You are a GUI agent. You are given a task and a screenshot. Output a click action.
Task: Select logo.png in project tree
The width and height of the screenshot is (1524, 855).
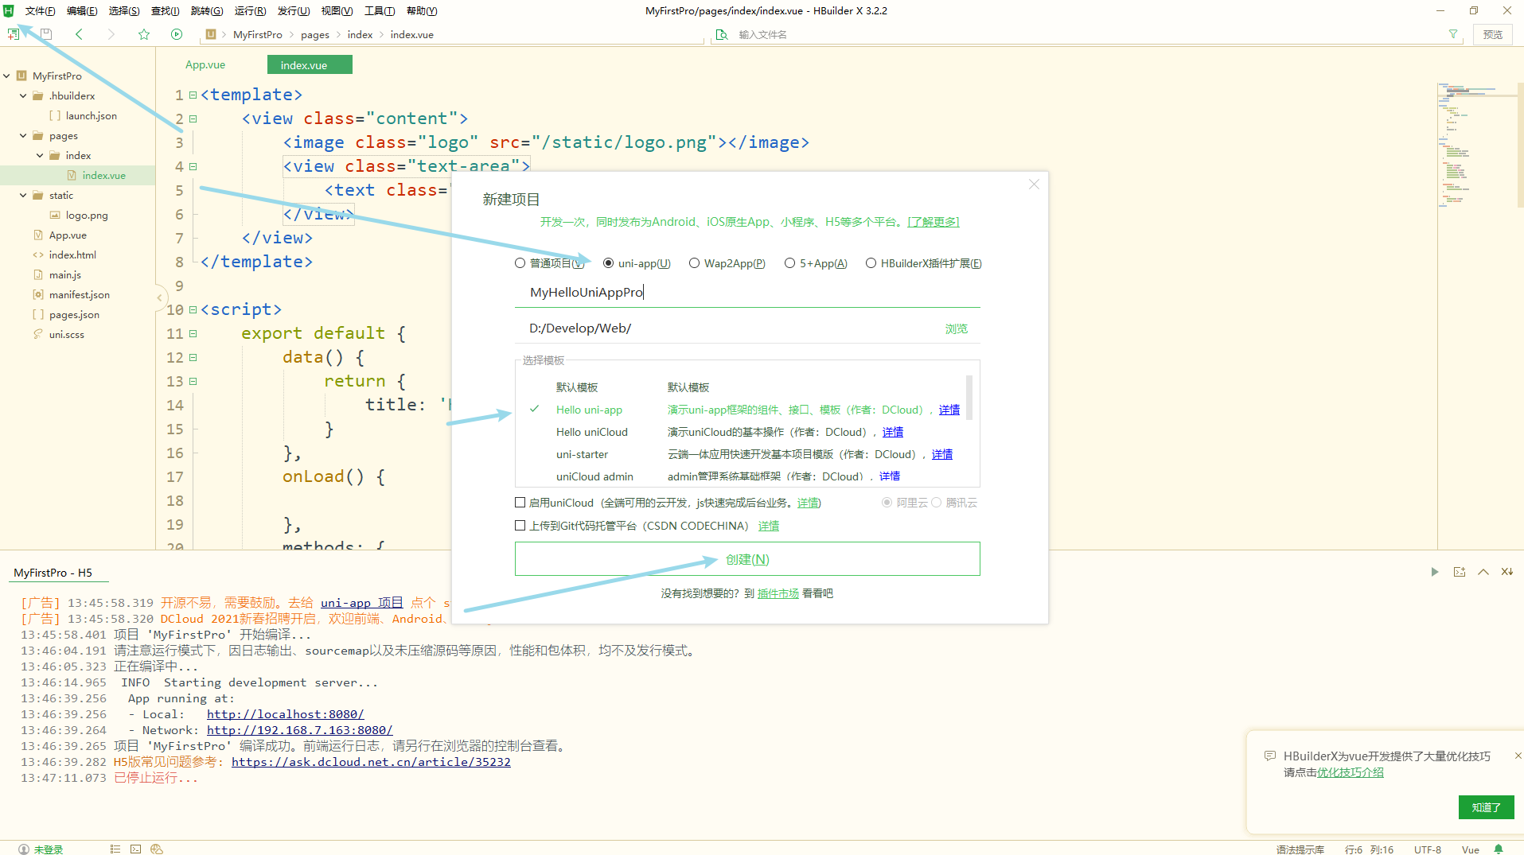pyautogui.click(x=87, y=216)
